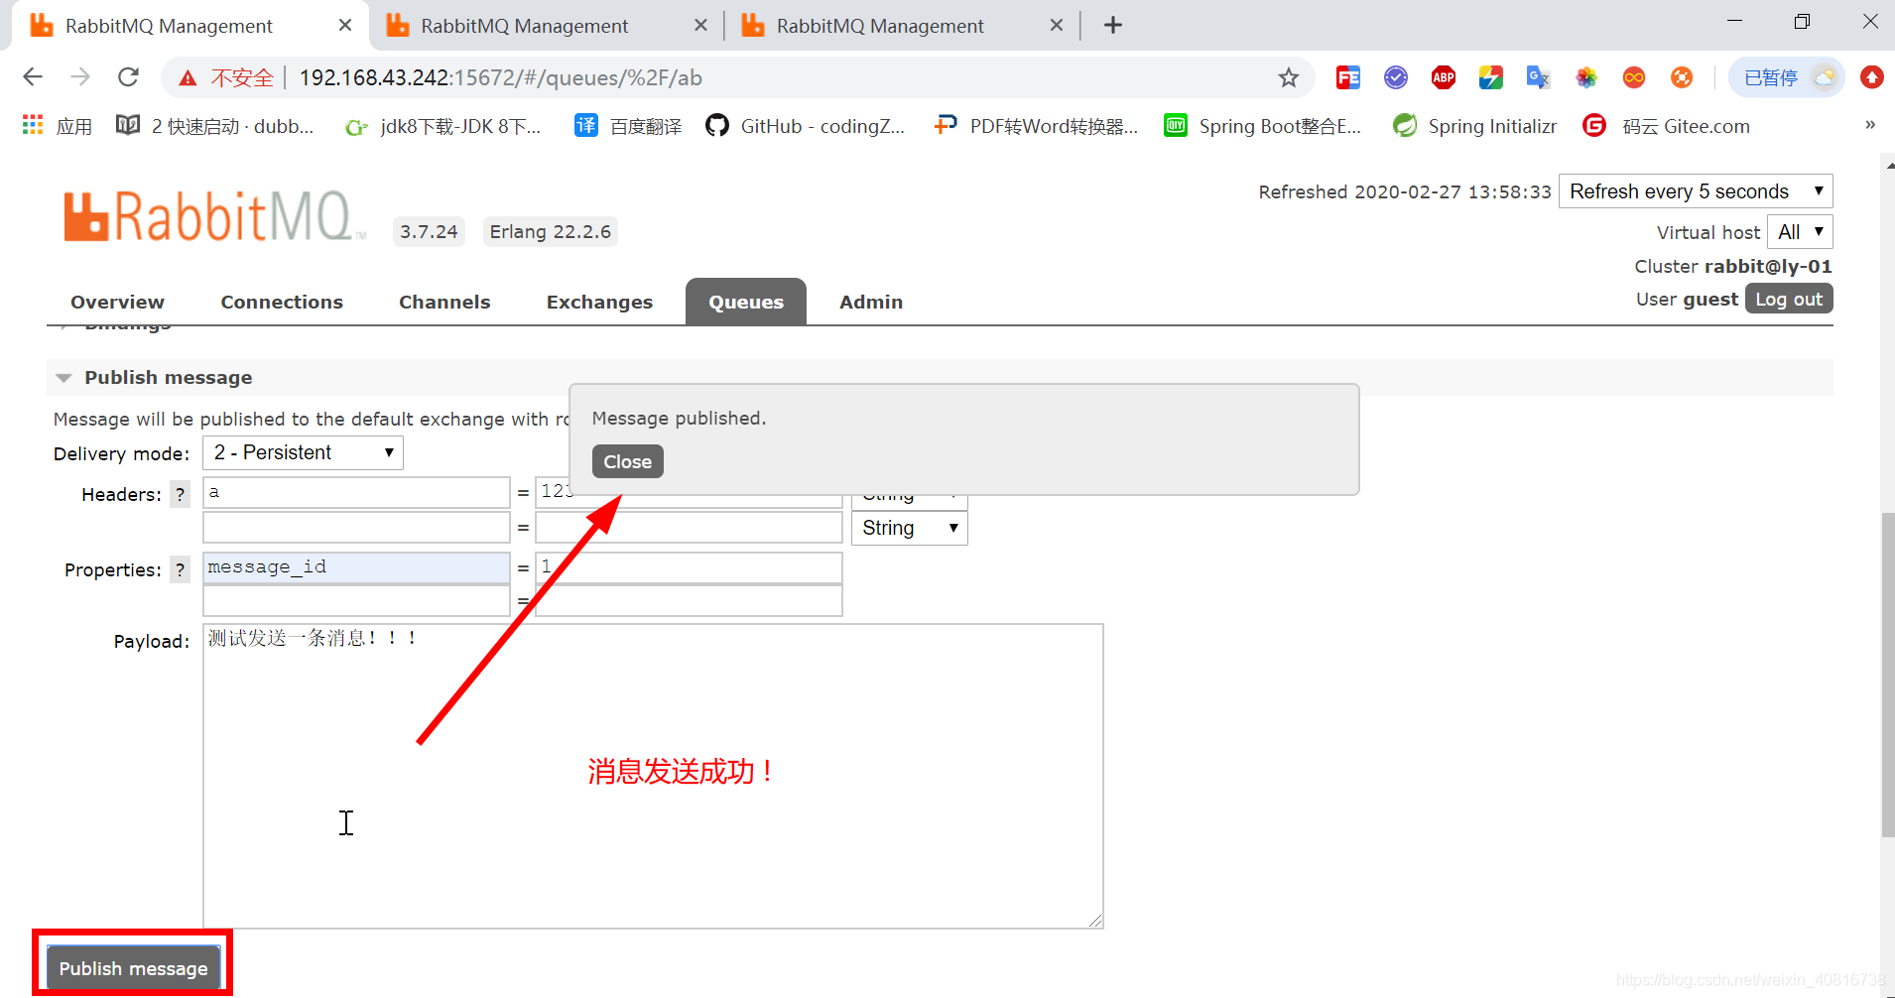Screen dimensions: 1895x998
Task: Open the Delivery mode dropdown
Action: pos(303,452)
